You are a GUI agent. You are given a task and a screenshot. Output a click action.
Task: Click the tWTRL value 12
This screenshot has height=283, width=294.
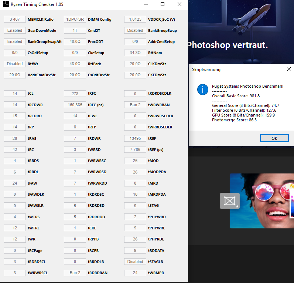point(15,228)
